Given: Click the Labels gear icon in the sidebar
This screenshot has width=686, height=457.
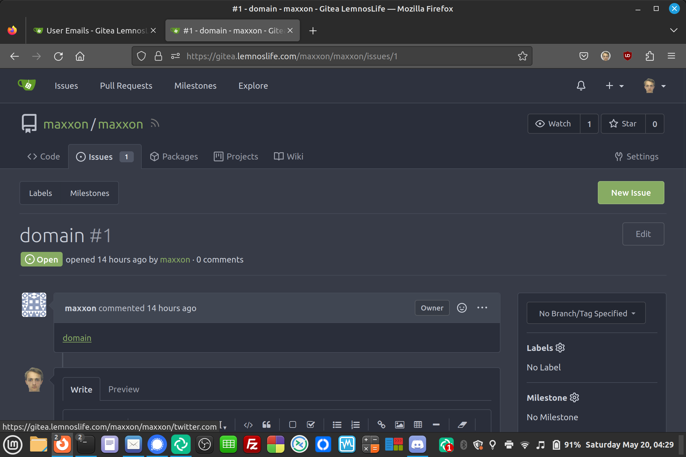Looking at the screenshot, I should [x=560, y=348].
